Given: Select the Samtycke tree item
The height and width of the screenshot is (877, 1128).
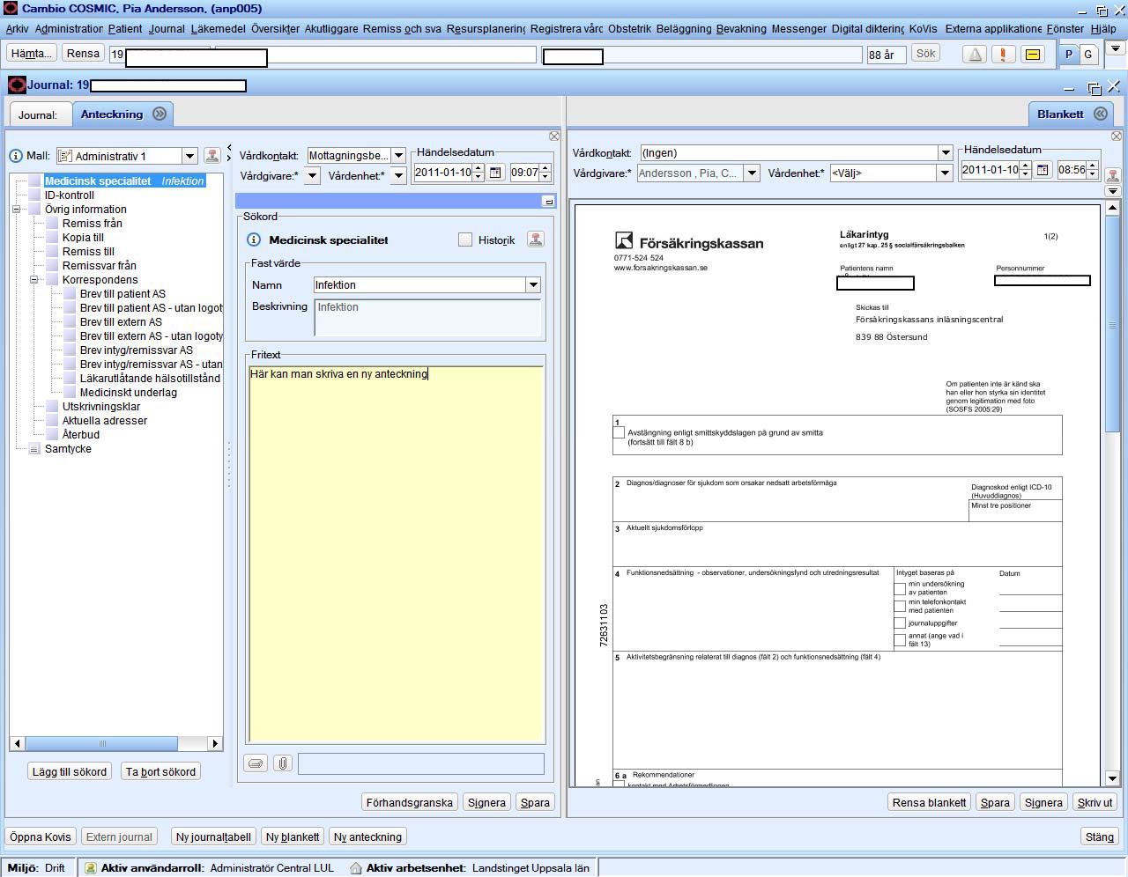Looking at the screenshot, I should coord(68,449).
